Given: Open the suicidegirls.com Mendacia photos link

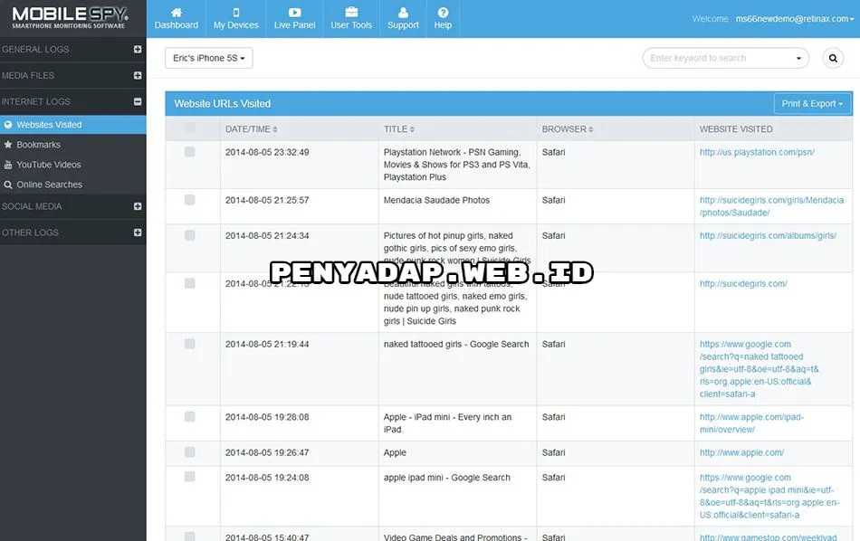Looking at the screenshot, I should pos(771,206).
